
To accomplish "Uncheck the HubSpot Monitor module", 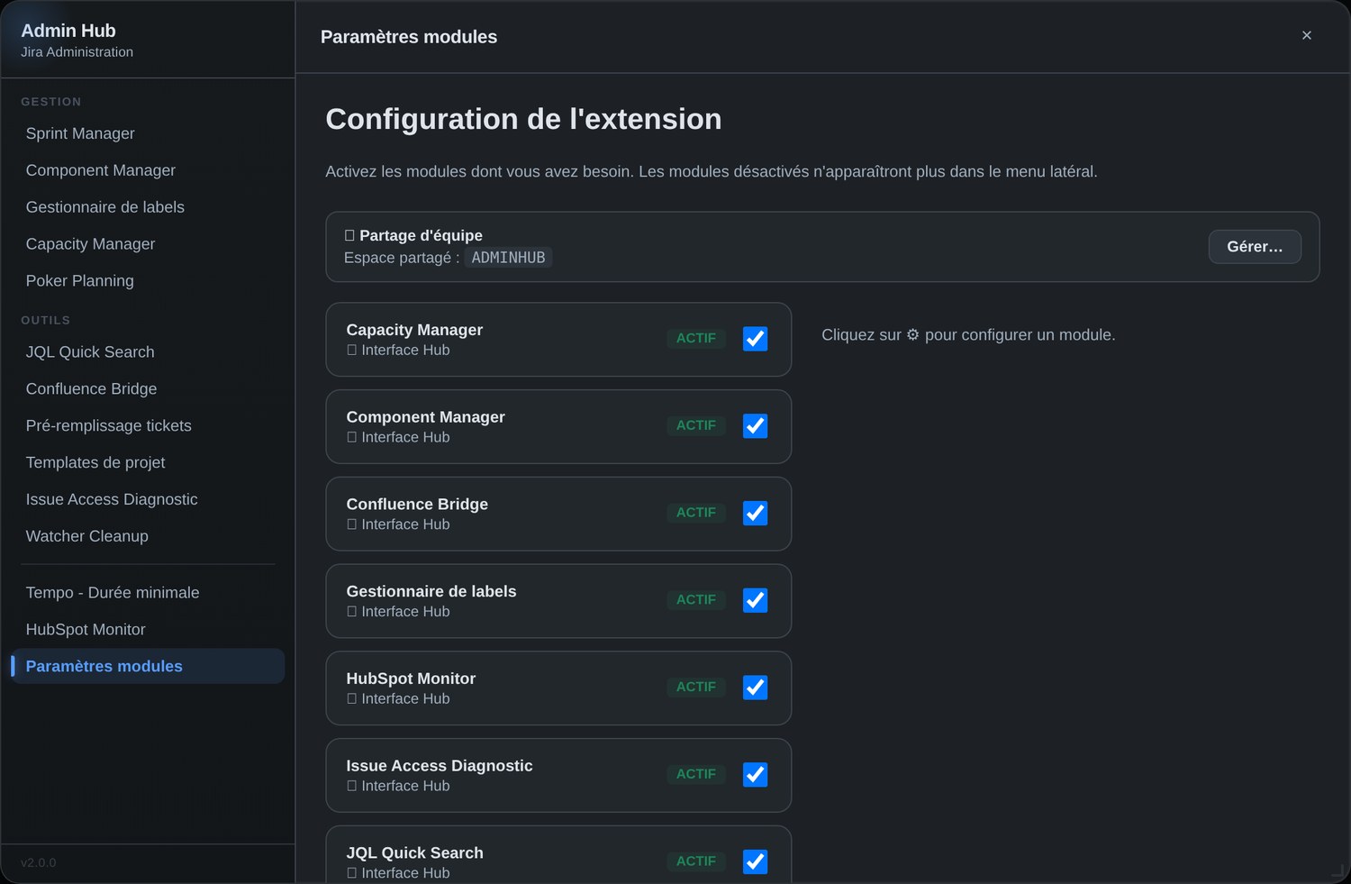I will (755, 688).
